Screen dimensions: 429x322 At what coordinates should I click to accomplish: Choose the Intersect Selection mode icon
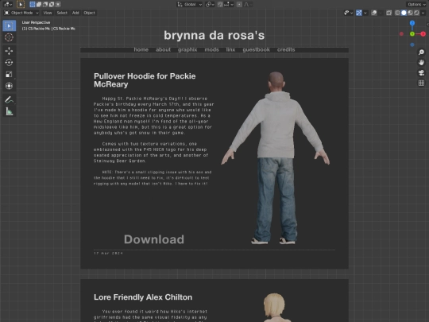pos(58,5)
